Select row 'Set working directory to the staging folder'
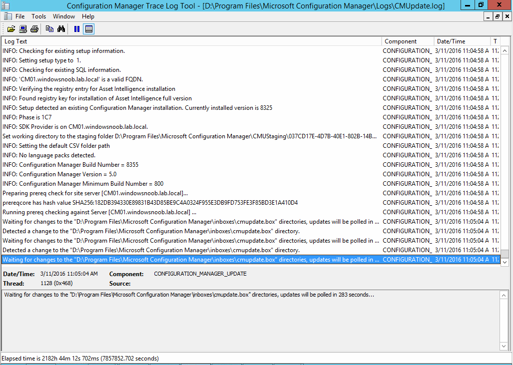The width and height of the screenshot is (513, 365). (251, 136)
